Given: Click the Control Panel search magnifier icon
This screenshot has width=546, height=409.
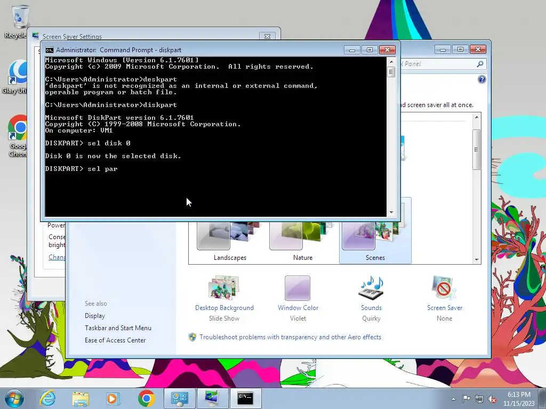Looking at the screenshot, I should [x=480, y=64].
